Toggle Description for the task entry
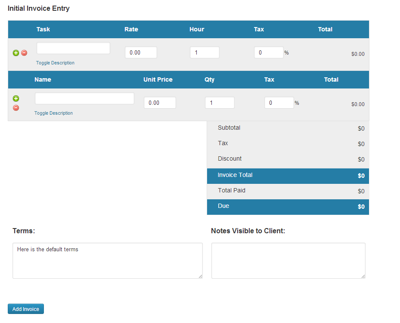 55,63
